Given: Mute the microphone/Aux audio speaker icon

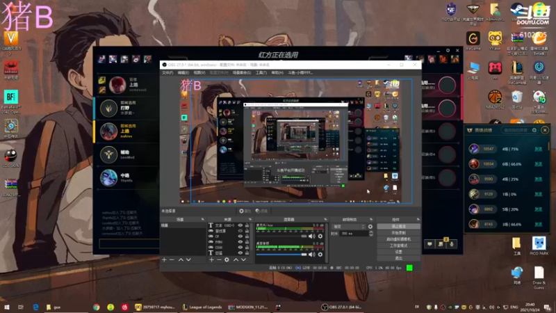Looking at the screenshot, I should 311,236.
